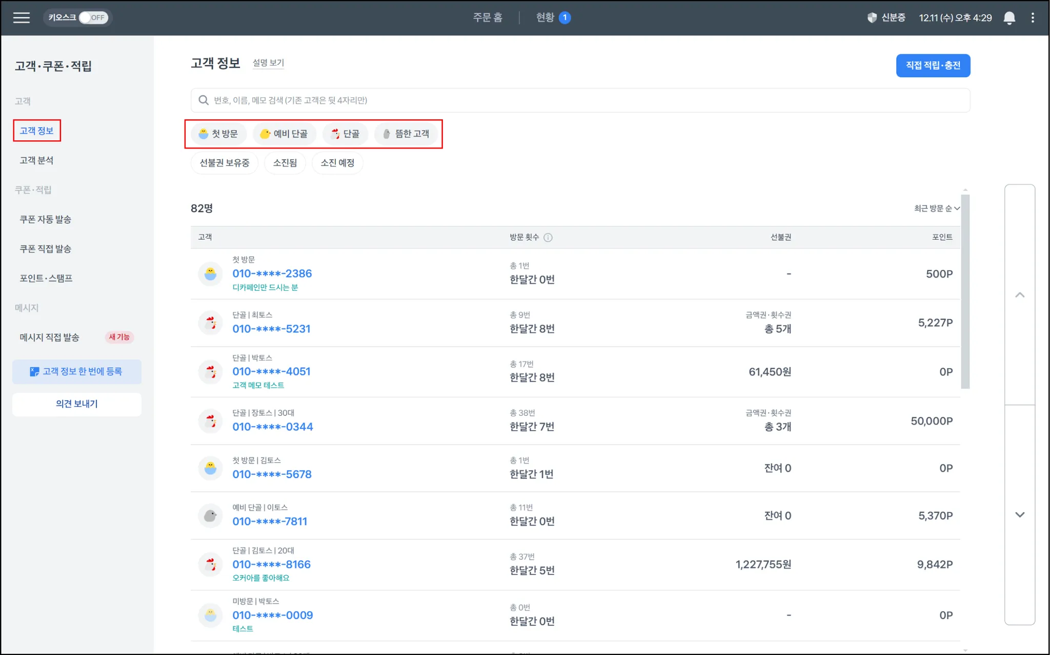This screenshot has height=655, width=1050.
Task: Open the hamburger menu icon
Action: (21, 18)
